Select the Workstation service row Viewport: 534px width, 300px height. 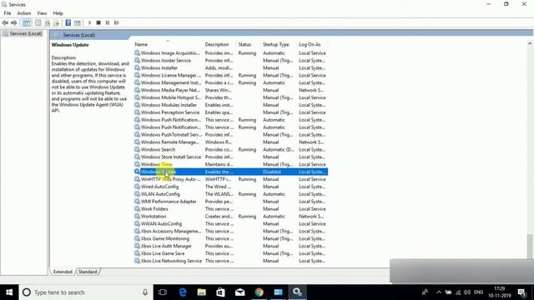coord(230,217)
